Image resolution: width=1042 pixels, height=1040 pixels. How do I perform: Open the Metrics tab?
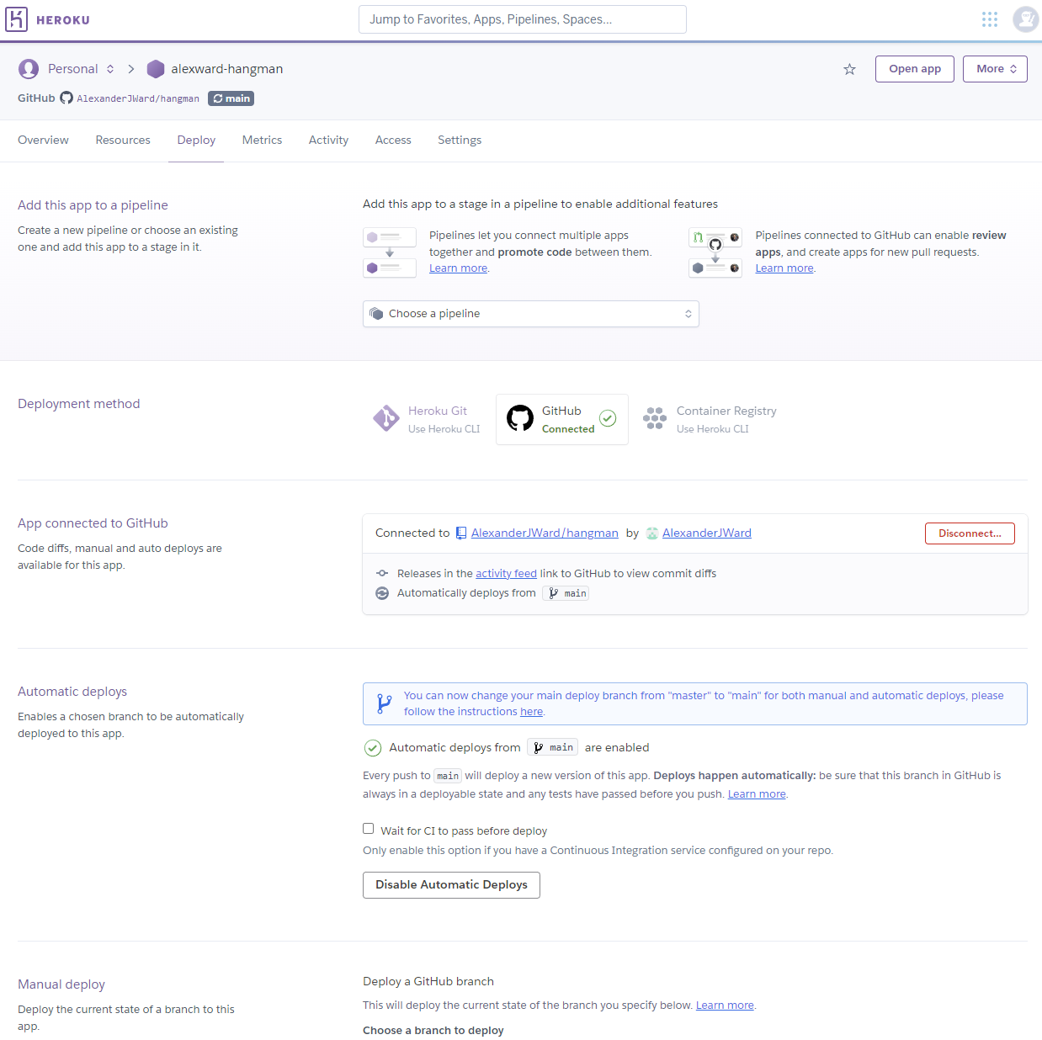point(262,140)
